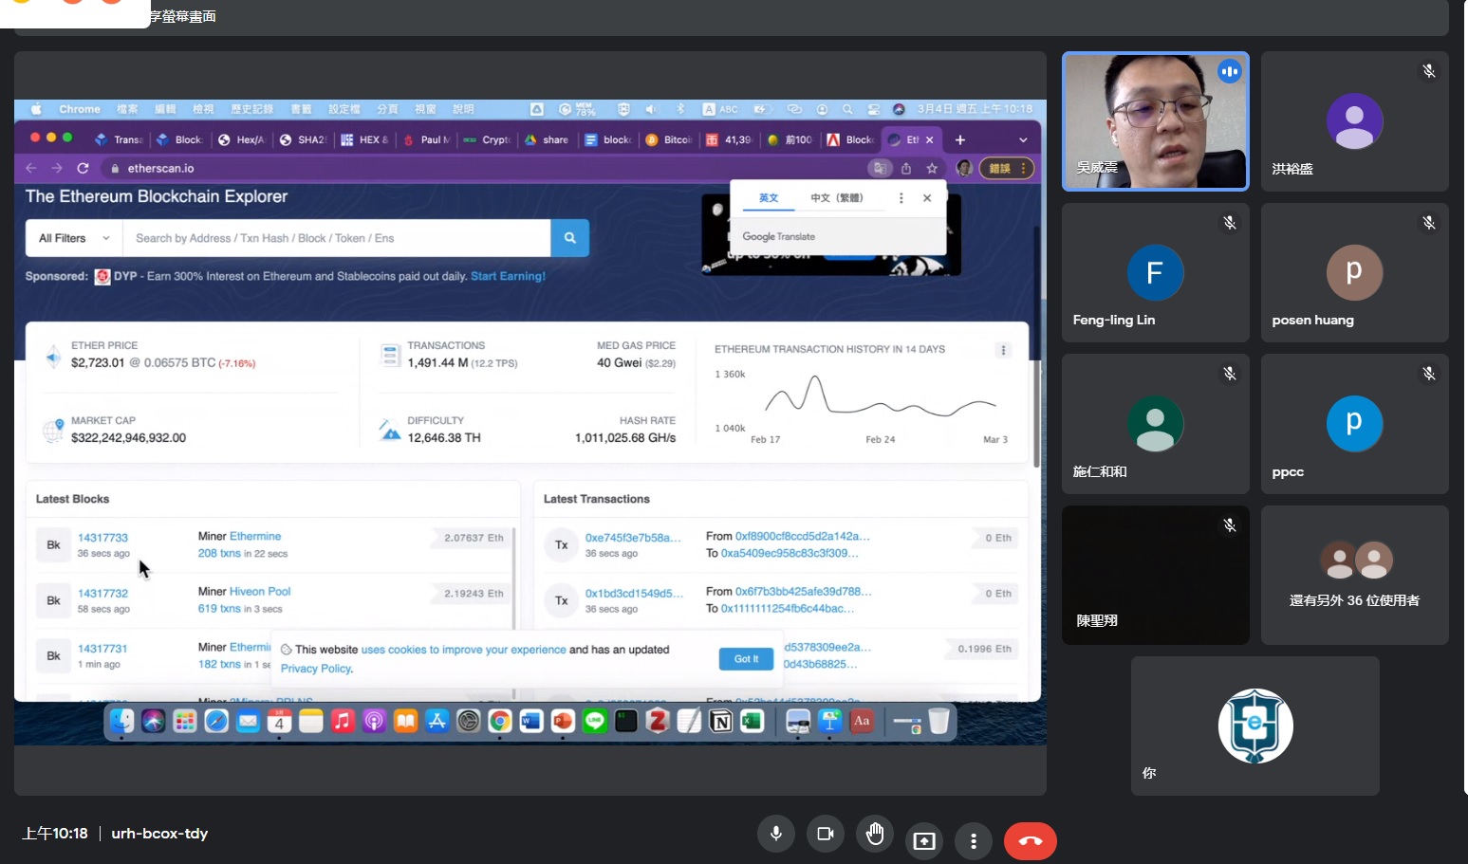
Task: Open transaction 0xe745f3e7b58a…
Action: (x=633, y=538)
